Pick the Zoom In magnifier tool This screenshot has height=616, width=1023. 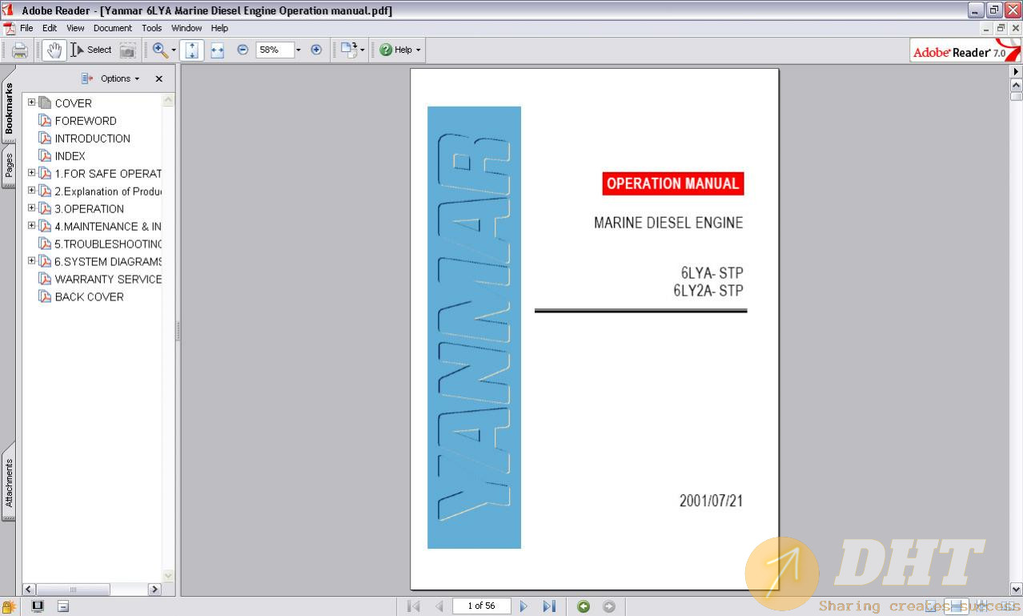tap(159, 50)
